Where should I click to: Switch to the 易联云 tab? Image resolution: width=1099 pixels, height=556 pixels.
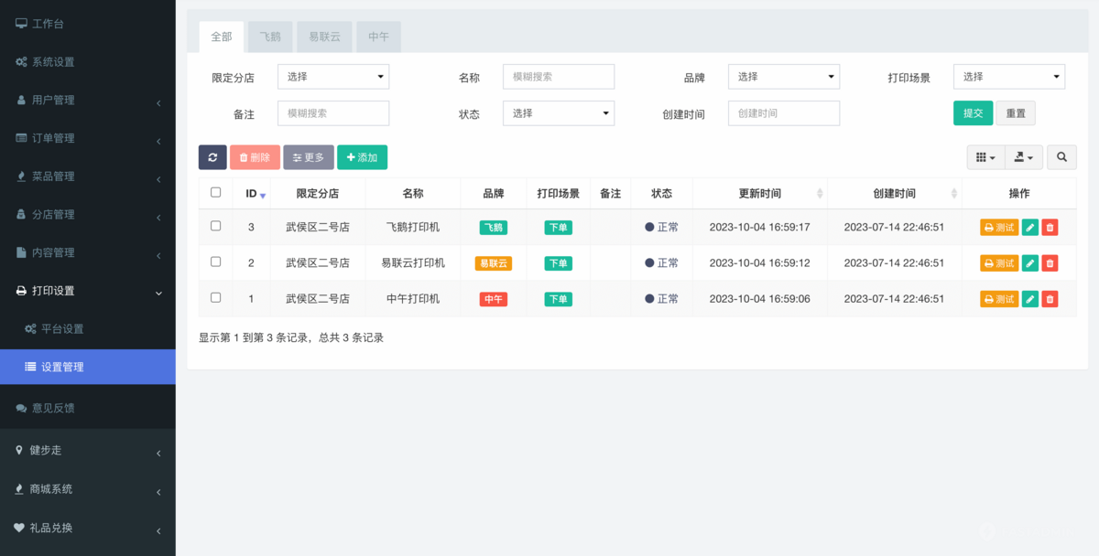point(323,37)
